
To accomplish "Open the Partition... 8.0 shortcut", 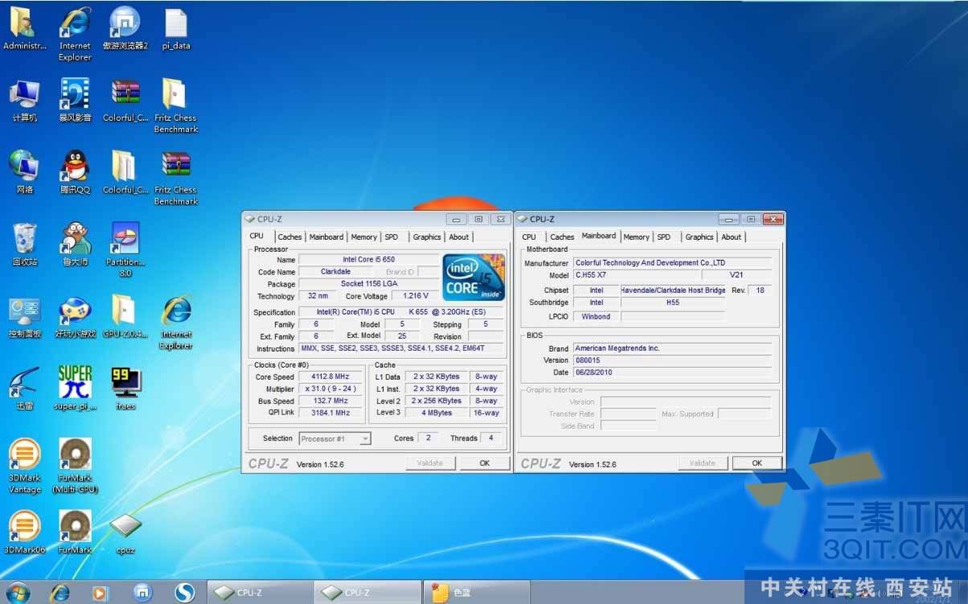I will tap(125, 249).
